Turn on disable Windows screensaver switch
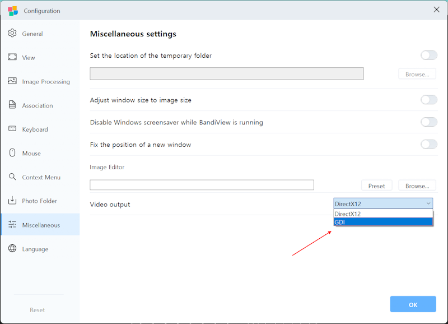448x324 pixels. tap(428, 122)
